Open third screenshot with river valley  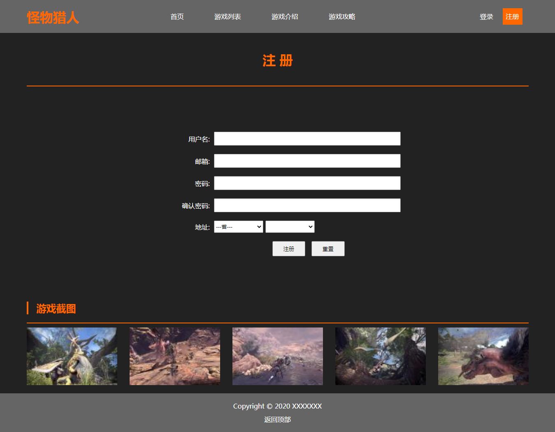tap(278, 356)
